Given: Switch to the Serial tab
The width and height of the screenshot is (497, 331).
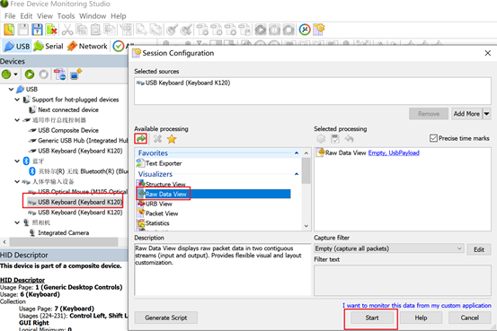Looking at the screenshot, I should click(49, 47).
